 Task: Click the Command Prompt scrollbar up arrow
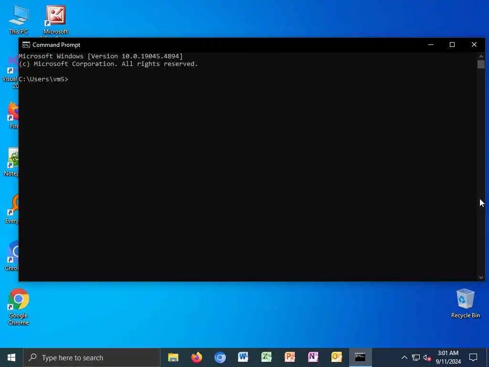tap(481, 56)
